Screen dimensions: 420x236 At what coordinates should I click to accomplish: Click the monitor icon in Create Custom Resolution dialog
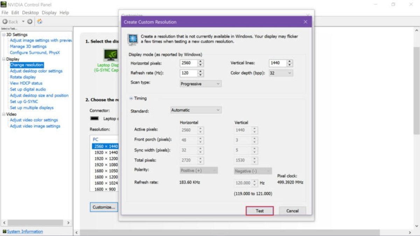[x=132, y=38]
